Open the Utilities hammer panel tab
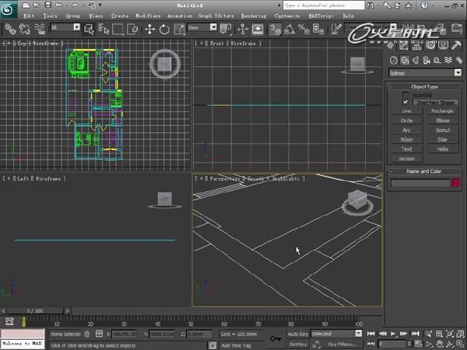This screenshot has width=467, height=350. tap(456, 46)
